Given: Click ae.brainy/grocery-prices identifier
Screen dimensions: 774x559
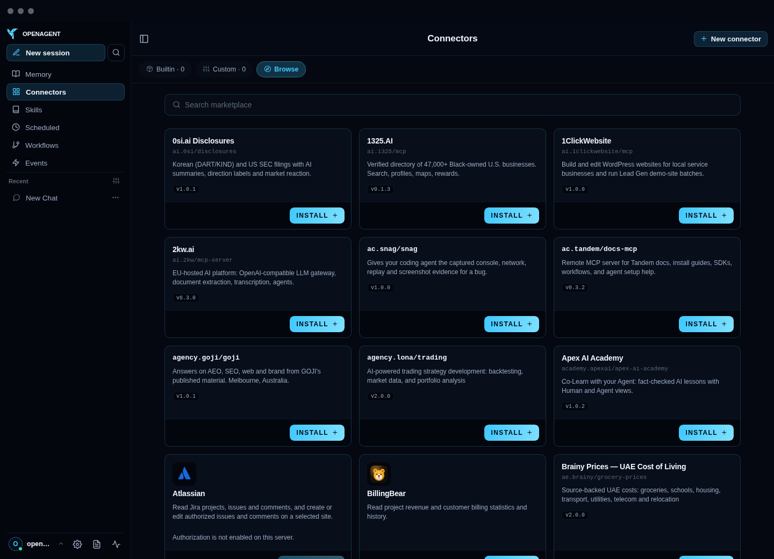Looking at the screenshot, I should [x=604, y=477].
